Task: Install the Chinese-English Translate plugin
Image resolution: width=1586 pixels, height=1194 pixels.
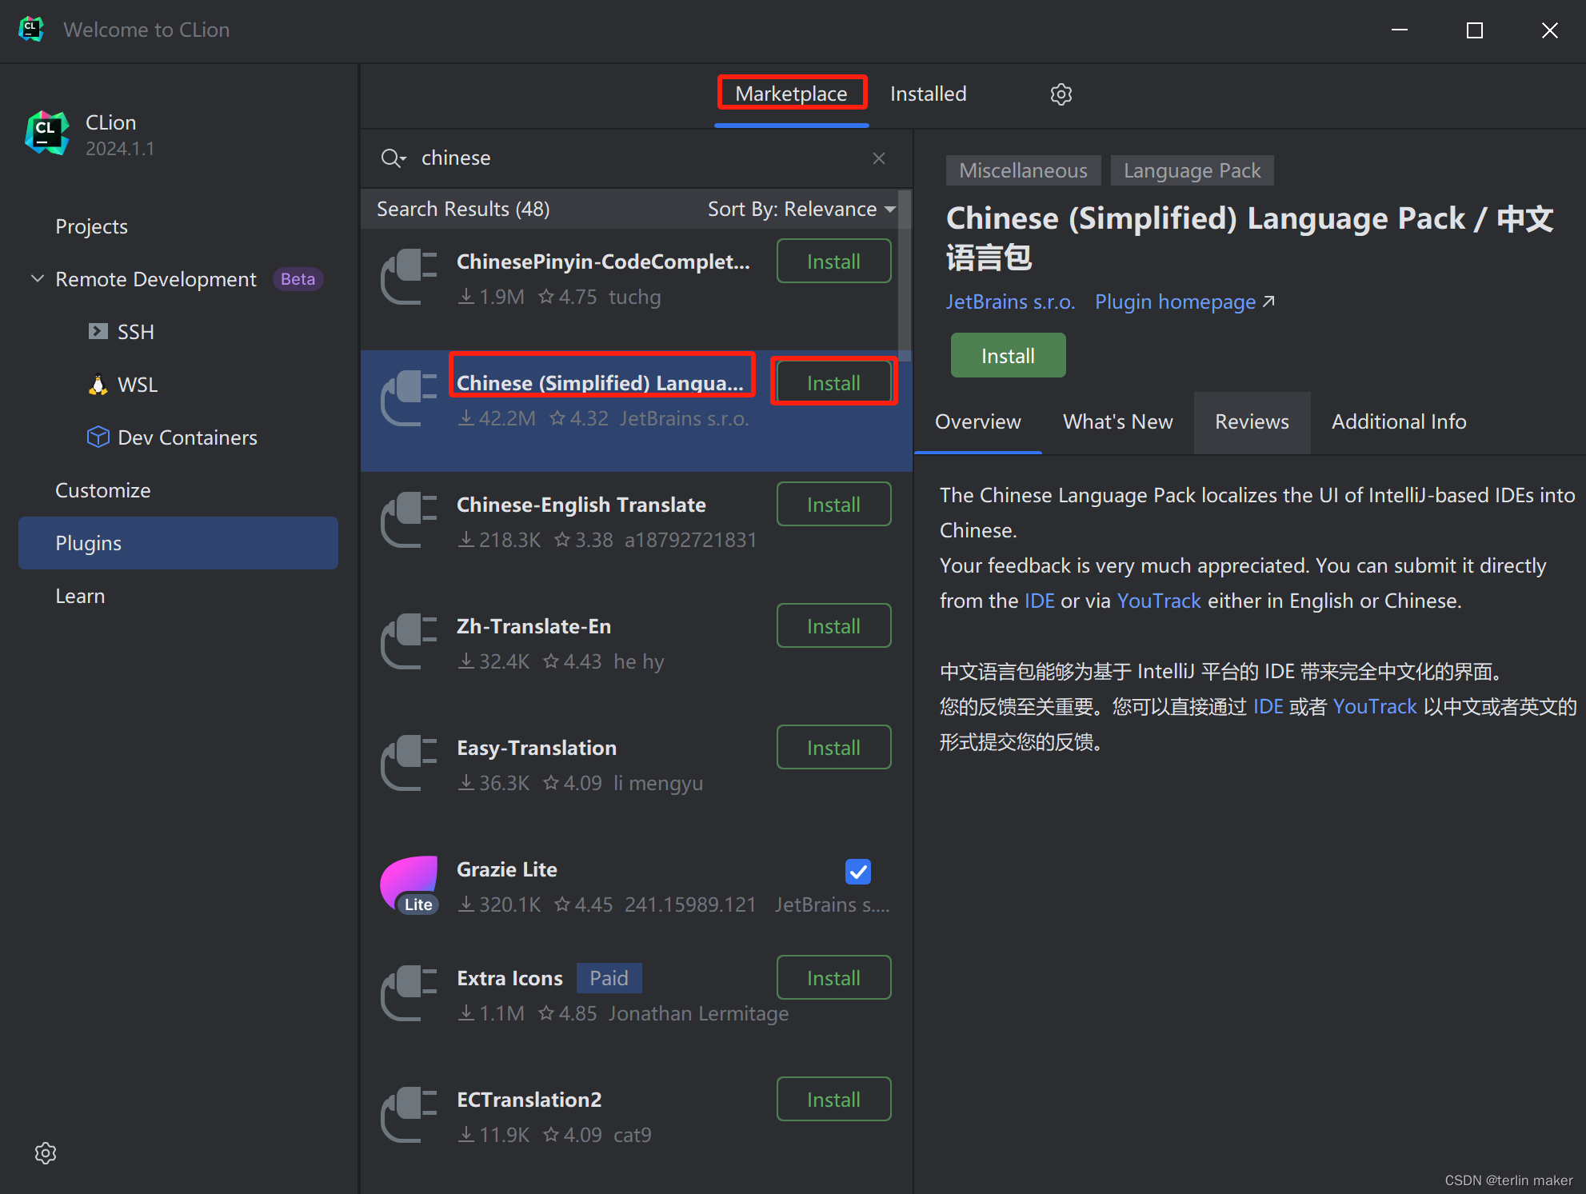Action: (833, 505)
